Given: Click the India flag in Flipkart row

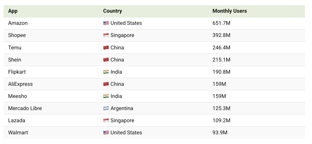Looking at the screenshot, I should tap(106, 72).
